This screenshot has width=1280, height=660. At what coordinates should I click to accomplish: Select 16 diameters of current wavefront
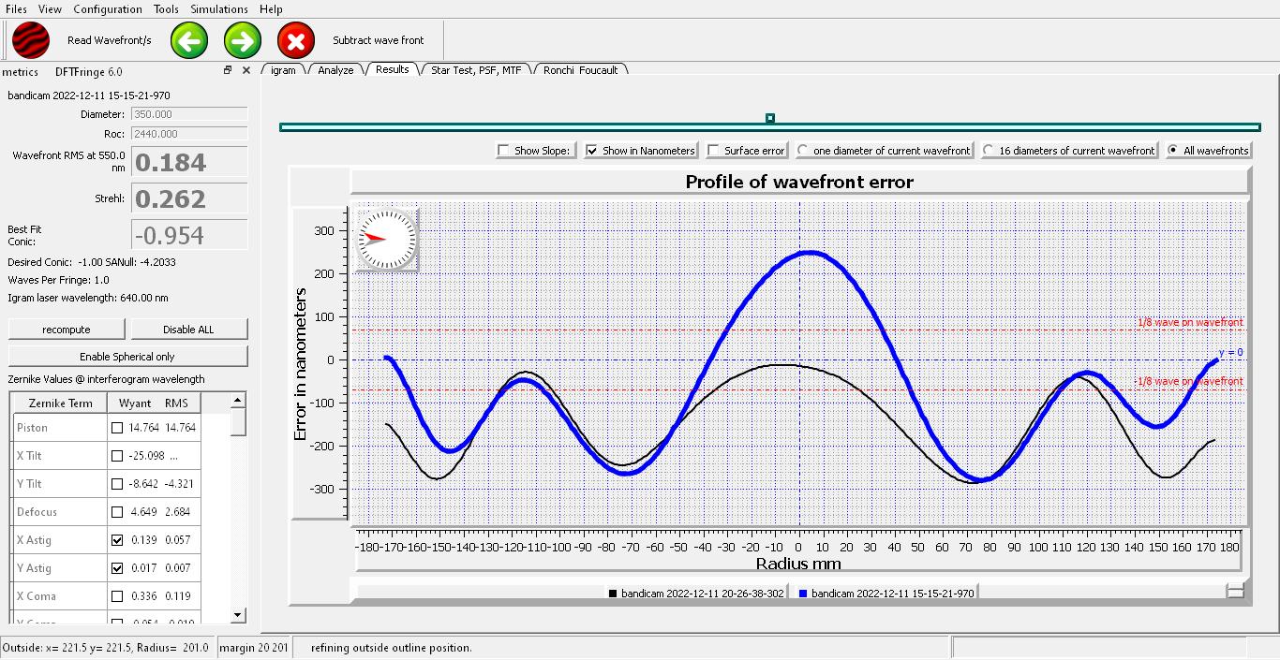pyautogui.click(x=989, y=150)
